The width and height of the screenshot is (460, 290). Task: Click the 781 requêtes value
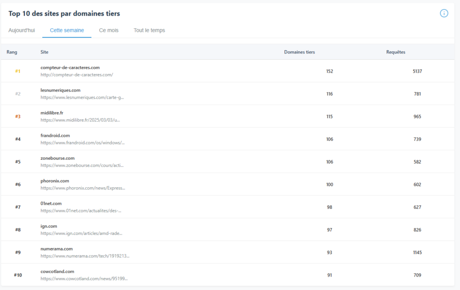pos(417,94)
